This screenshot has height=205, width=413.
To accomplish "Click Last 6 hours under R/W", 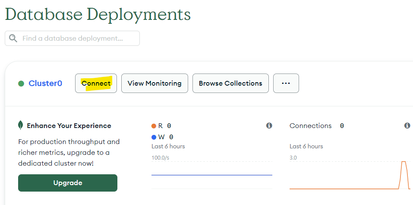I will (x=168, y=147).
